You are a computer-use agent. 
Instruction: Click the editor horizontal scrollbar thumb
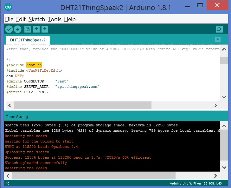83,105
